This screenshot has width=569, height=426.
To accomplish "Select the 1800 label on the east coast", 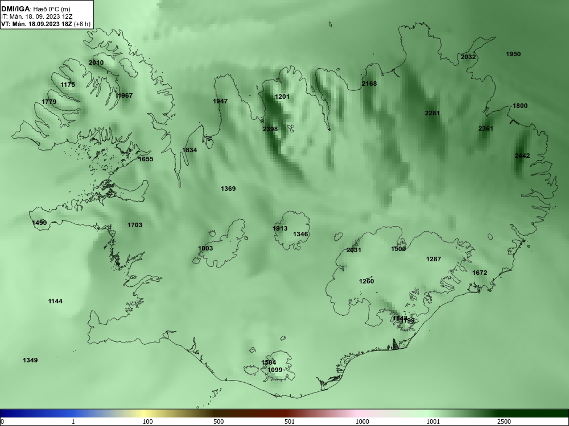I will [x=520, y=106].
